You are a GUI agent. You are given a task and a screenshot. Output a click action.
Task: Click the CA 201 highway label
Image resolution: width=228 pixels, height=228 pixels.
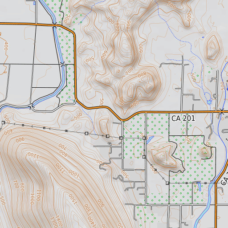tap(183, 118)
